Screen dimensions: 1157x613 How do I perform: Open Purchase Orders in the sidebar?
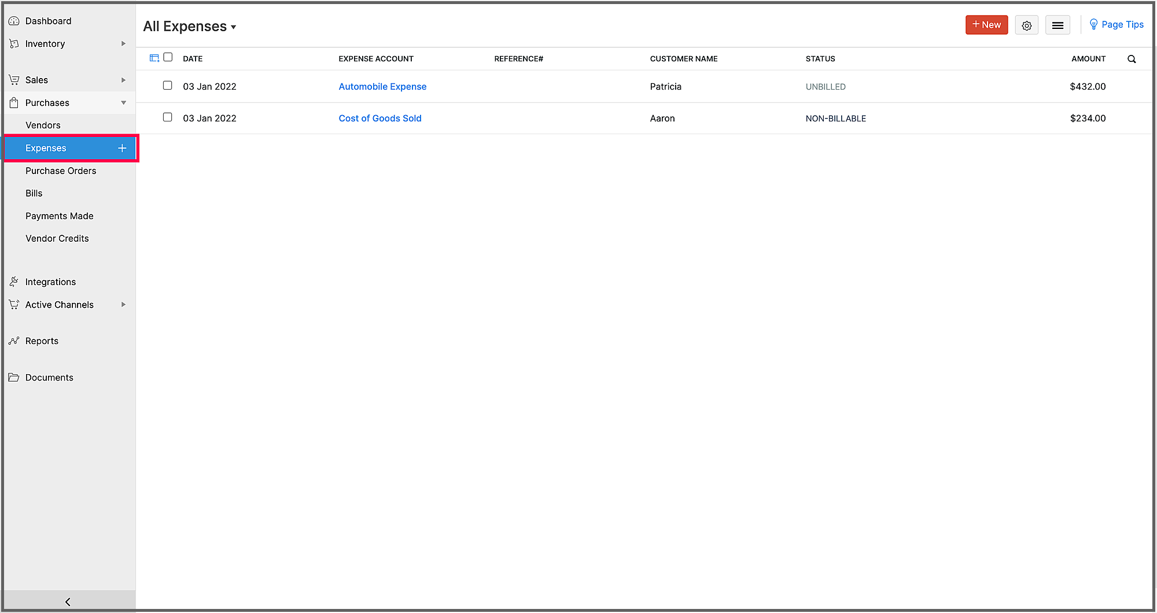pos(61,171)
